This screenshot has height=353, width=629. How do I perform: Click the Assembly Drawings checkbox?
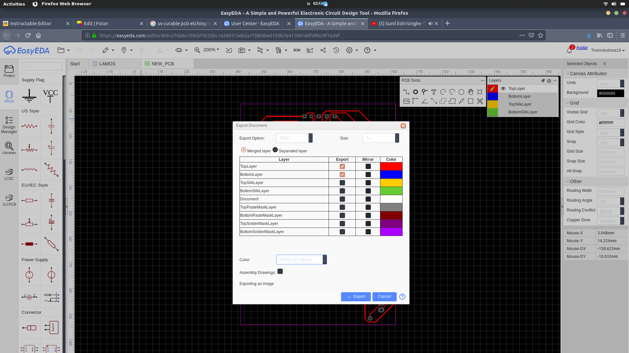(280, 272)
